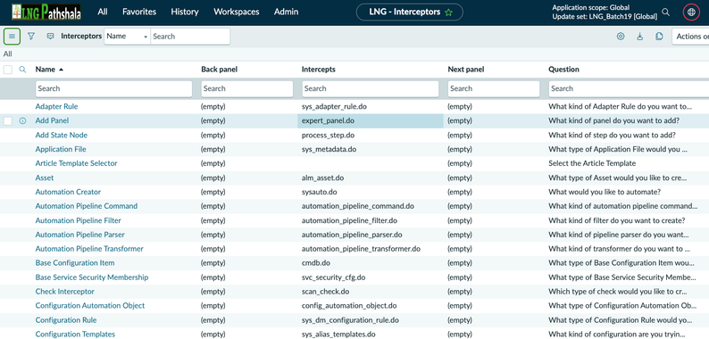
Task: Focus the Interceptors list search box
Action: click(x=190, y=37)
